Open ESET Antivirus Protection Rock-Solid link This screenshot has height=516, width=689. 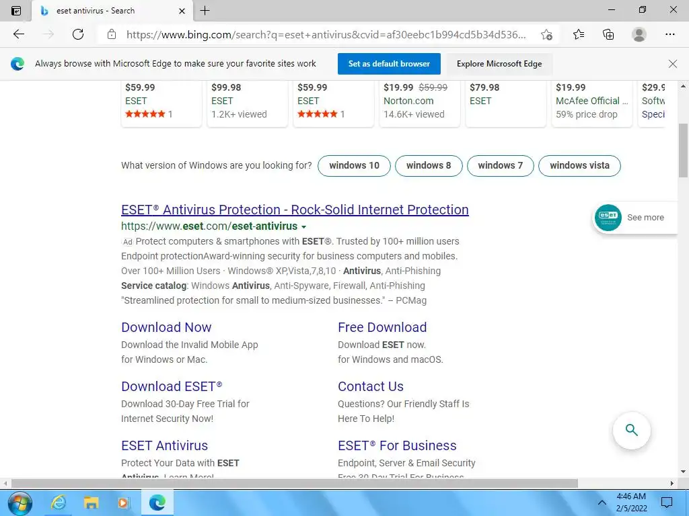[x=295, y=210]
